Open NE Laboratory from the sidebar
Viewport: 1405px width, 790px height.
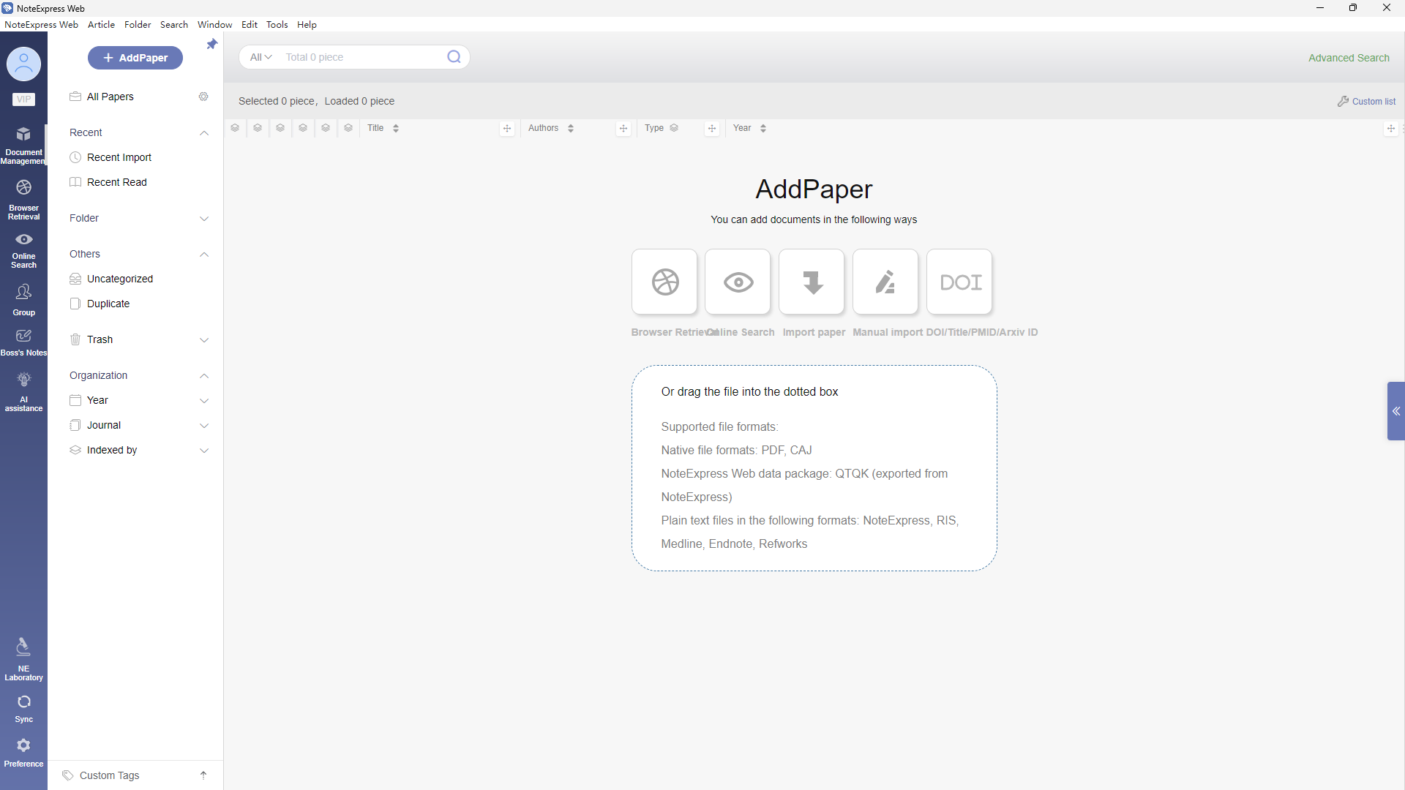[23, 658]
